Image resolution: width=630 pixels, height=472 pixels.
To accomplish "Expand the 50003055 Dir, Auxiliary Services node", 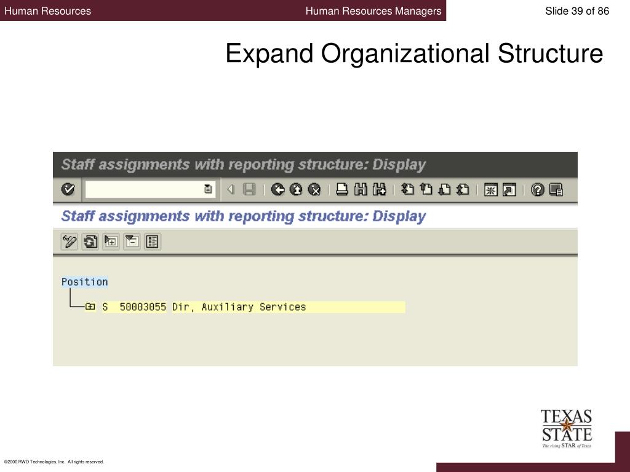I will pyautogui.click(x=90, y=307).
